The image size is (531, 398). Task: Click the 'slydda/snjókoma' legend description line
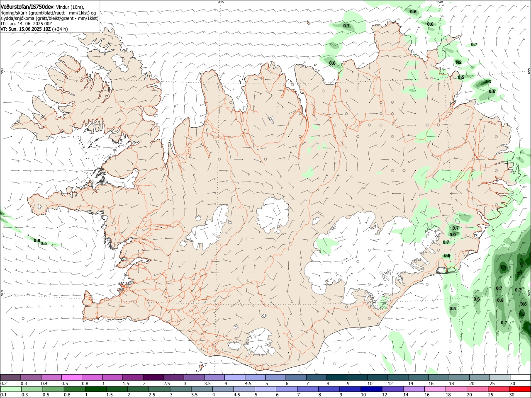point(49,18)
